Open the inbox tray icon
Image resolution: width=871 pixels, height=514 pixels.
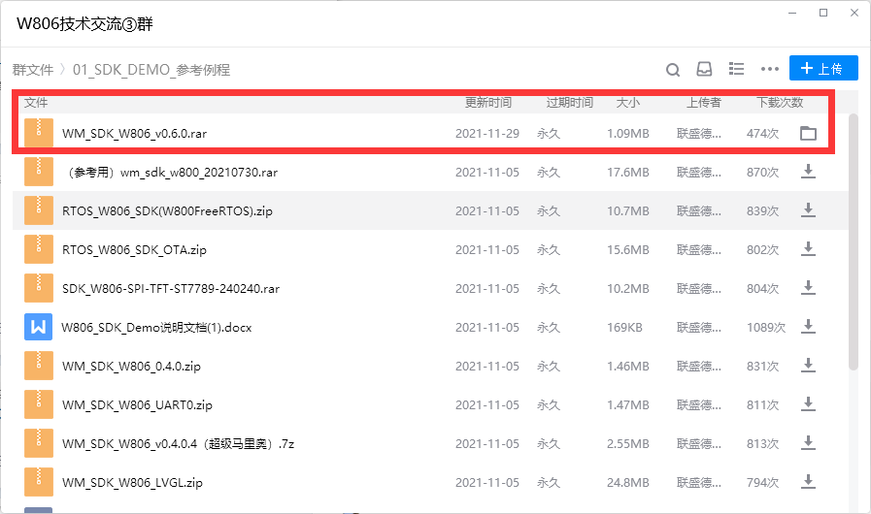pyautogui.click(x=704, y=69)
